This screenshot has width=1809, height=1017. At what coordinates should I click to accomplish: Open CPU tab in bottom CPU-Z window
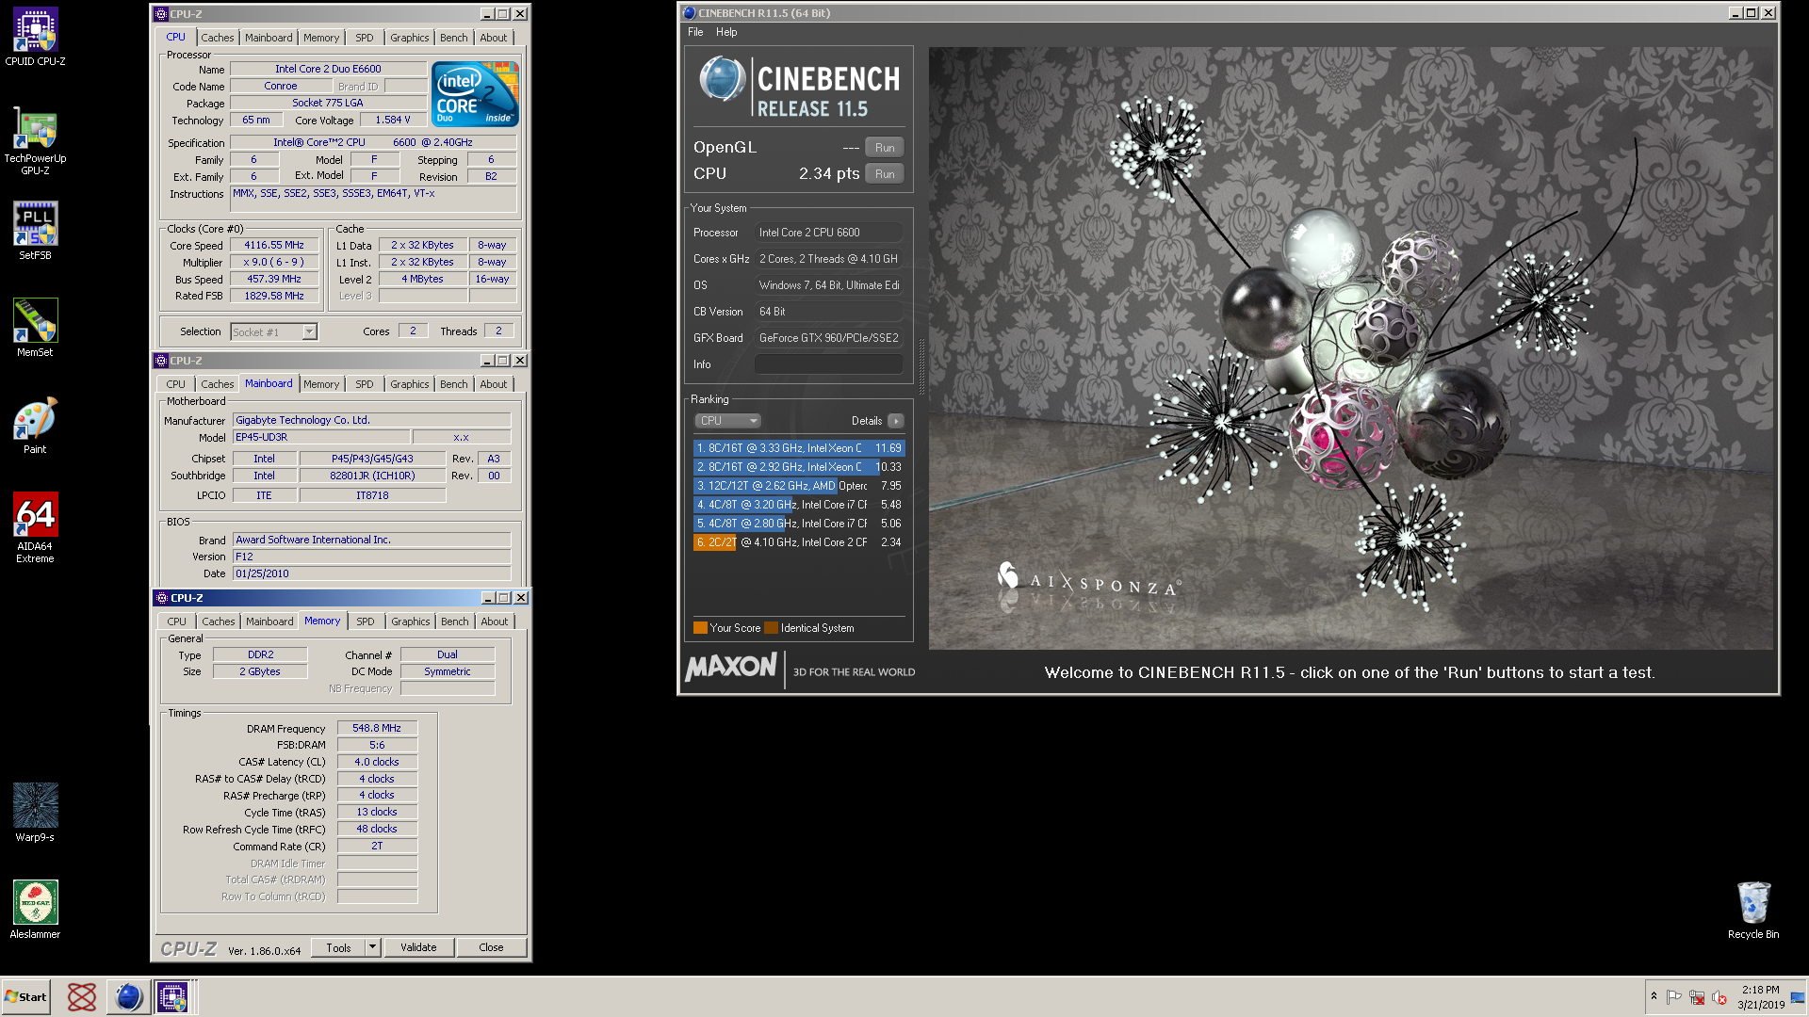(176, 621)
